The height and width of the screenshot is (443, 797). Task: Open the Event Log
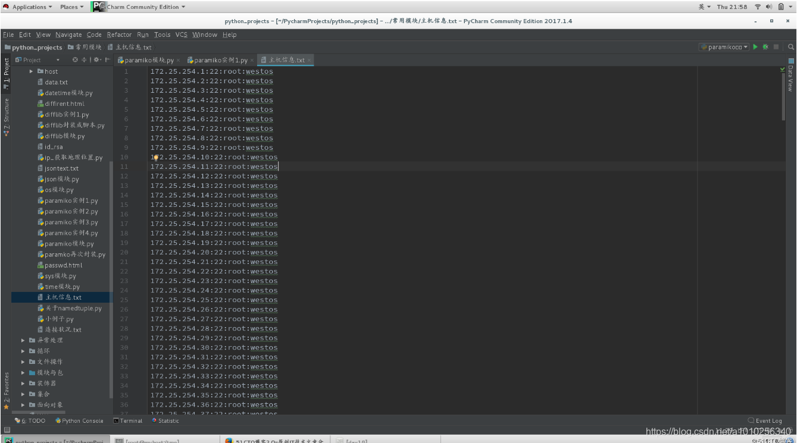coord(765,420)
